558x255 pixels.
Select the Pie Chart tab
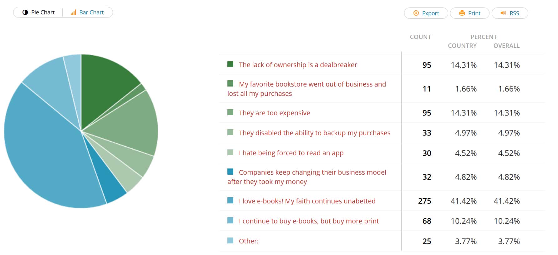(x=38, y=12)
